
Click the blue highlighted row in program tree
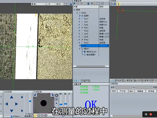click(x=95, y=46)
